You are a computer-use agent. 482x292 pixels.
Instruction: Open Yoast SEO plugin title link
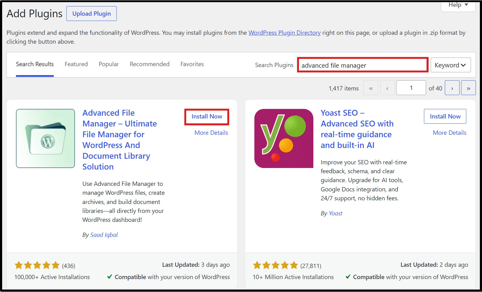(357, 129)
